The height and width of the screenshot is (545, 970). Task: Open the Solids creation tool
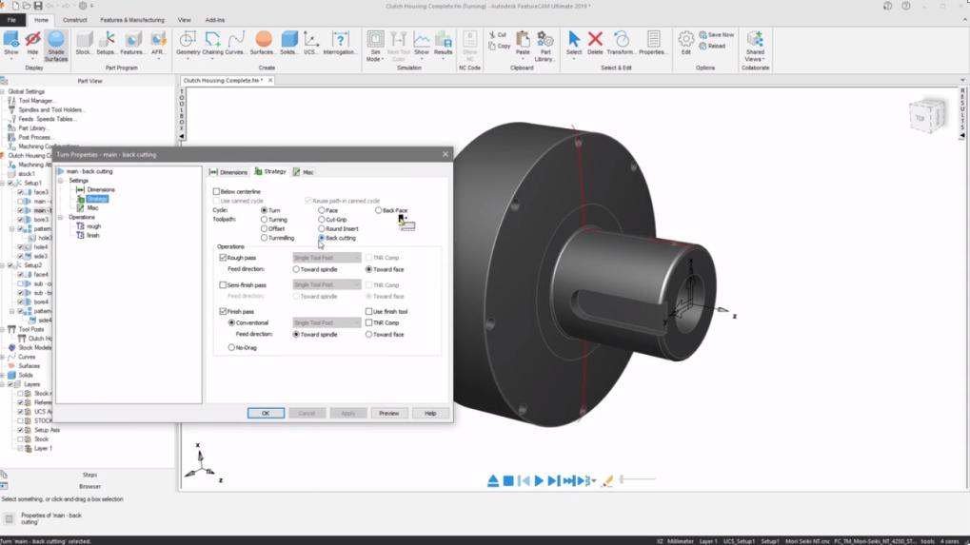(288, 43)
